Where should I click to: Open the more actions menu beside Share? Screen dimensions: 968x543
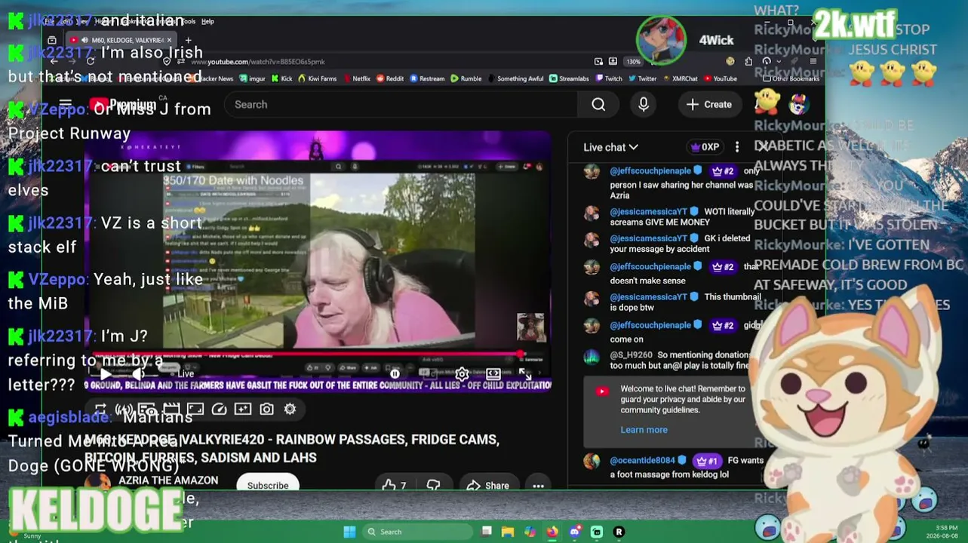(x=538, y=486)
